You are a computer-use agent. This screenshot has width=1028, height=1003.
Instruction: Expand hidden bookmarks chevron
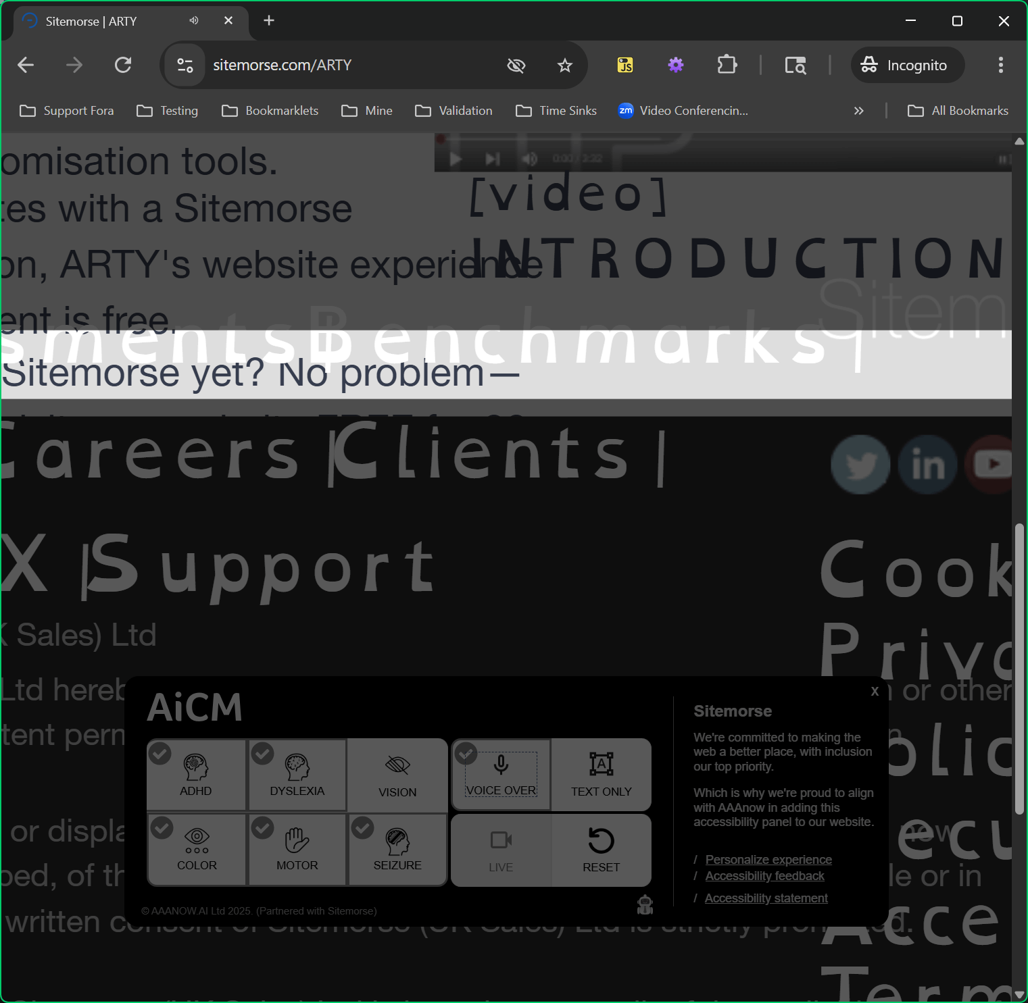pyautogui.click(x=858, y=111)
